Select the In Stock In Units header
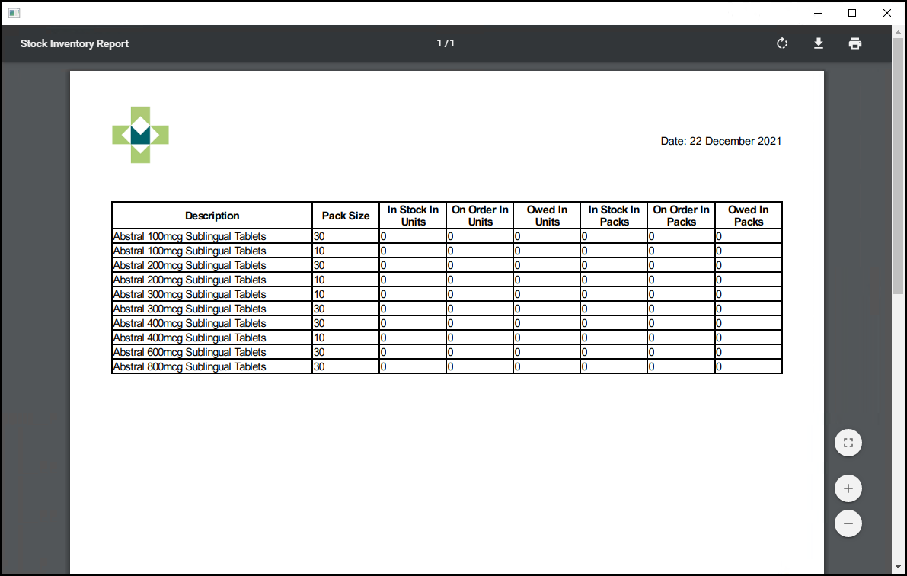 tap(413, 216)
